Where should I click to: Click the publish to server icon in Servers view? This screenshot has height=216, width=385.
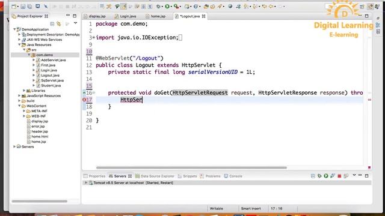pyautogui.click(x=346, y=176)
